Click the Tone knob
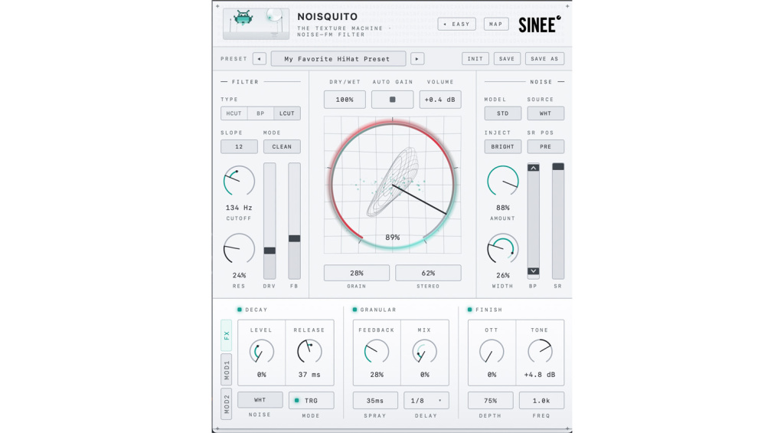The width and height of the screenshot is (784, 433). coord(540,352)
